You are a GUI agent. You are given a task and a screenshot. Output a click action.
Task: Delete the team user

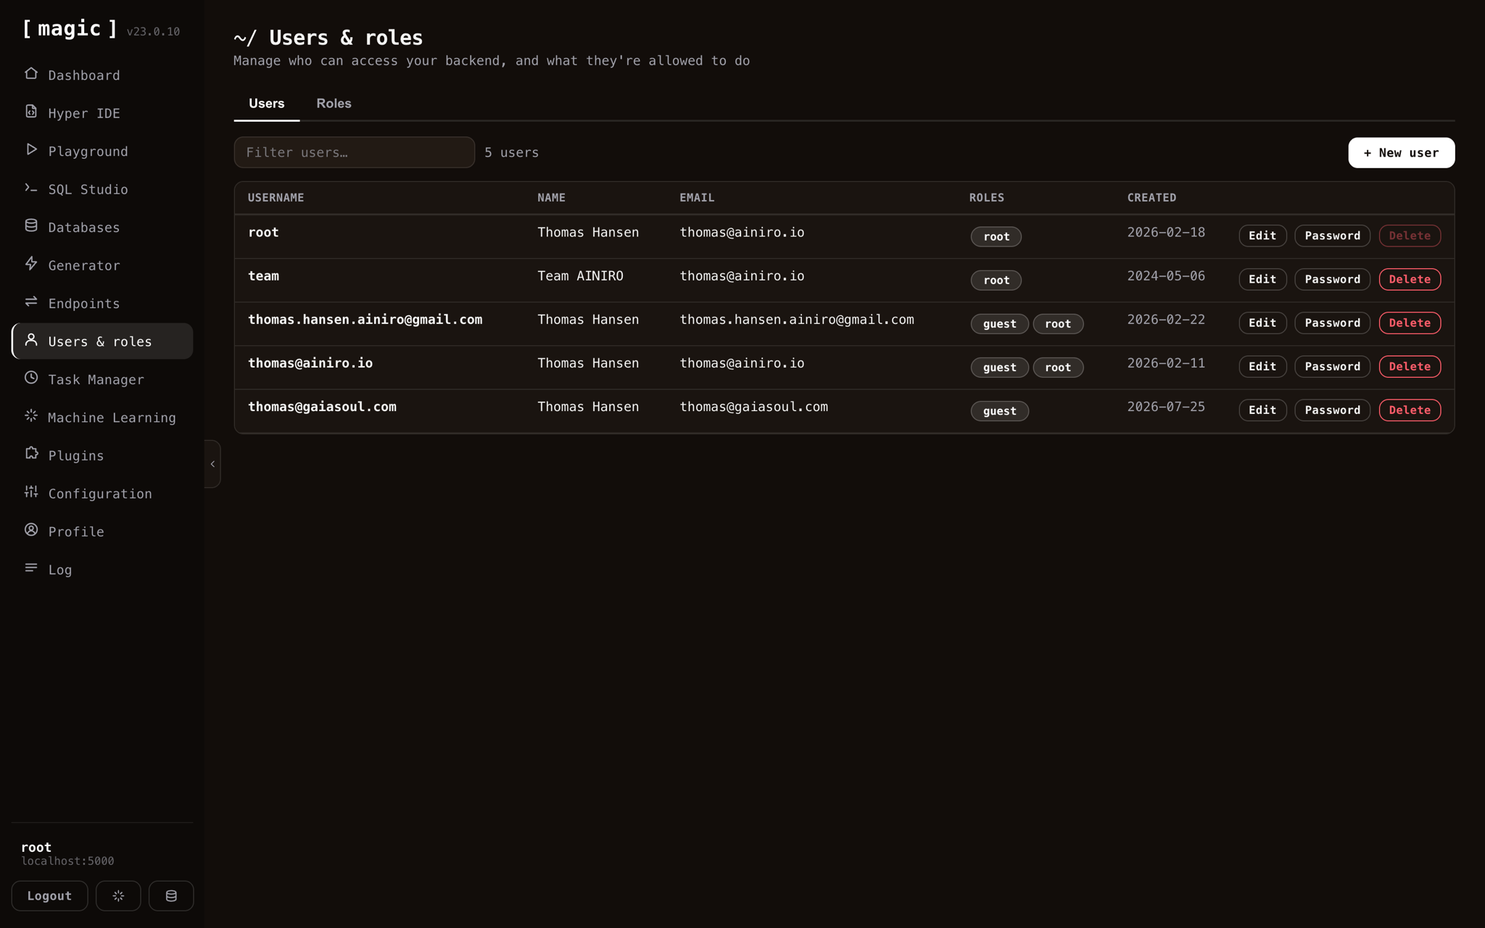tap(1410, 279)
